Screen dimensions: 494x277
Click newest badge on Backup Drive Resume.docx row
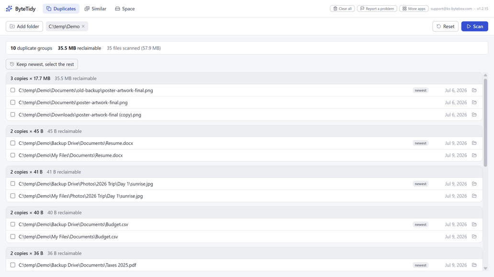pos(420,143)
